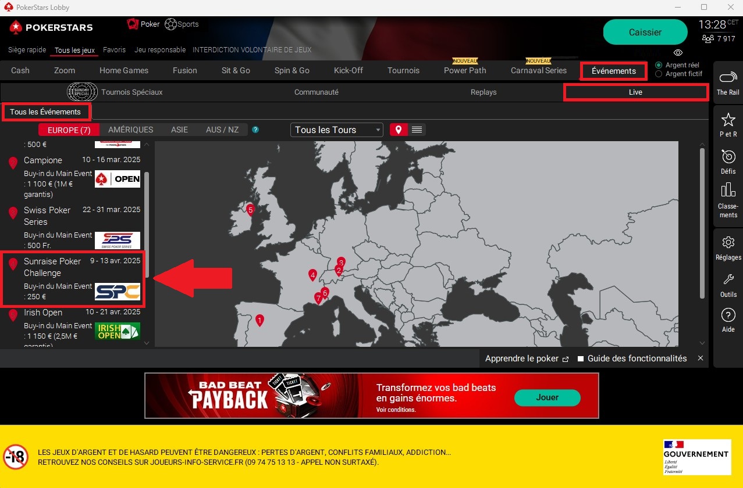
Task: Toggle balance visibility eye icon
Action: (x=678, y=53)
